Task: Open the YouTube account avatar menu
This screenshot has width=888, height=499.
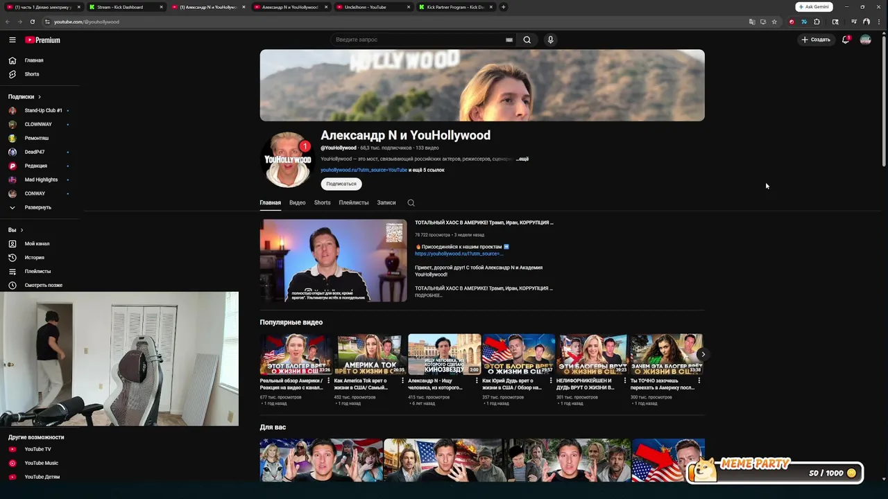Action: [x=865, y=40]
